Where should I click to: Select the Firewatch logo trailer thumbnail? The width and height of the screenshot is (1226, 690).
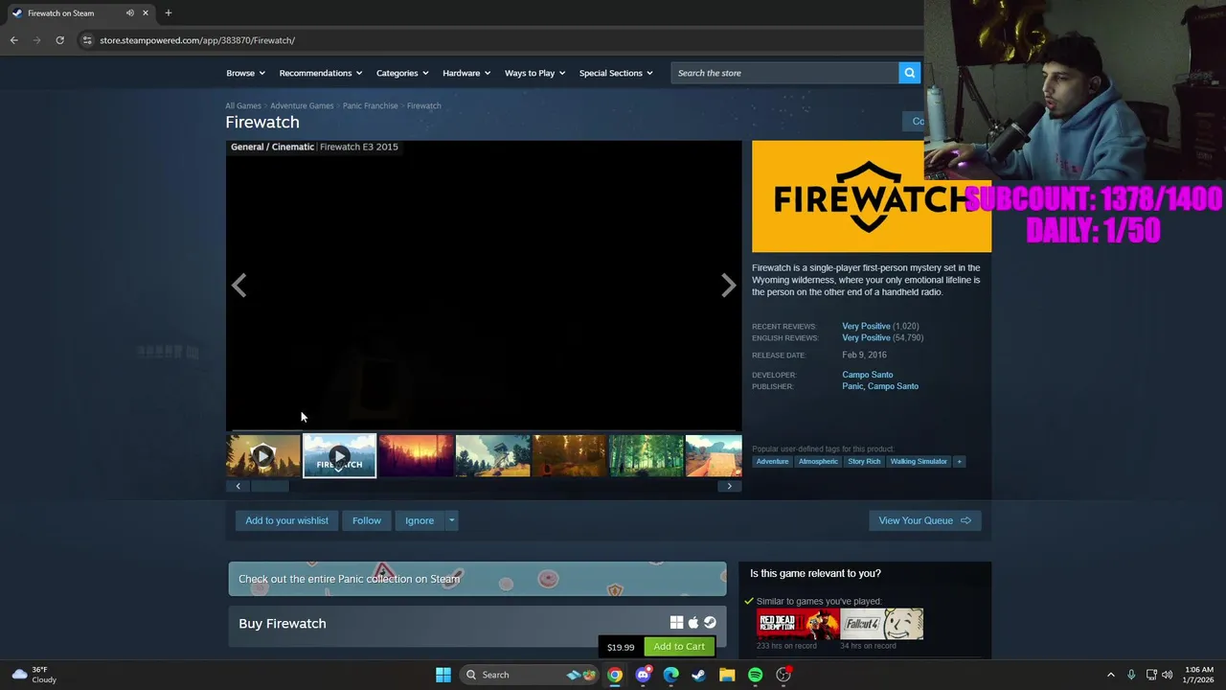pos(340,456)
